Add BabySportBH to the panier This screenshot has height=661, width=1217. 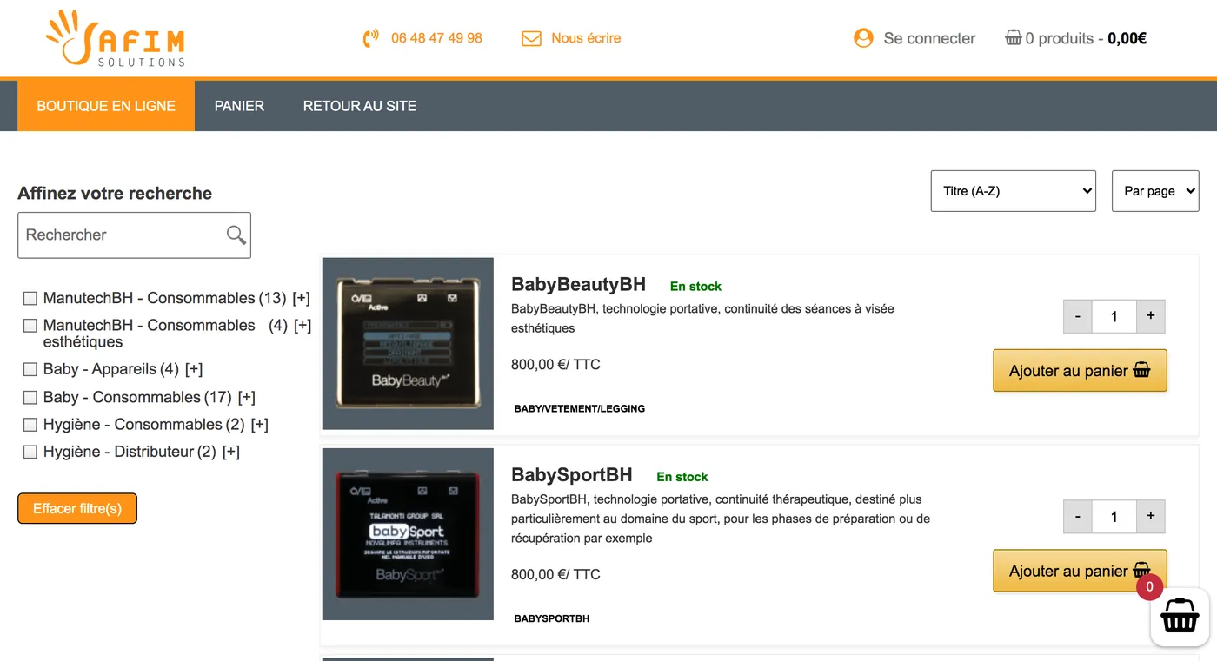(1080, 571)
